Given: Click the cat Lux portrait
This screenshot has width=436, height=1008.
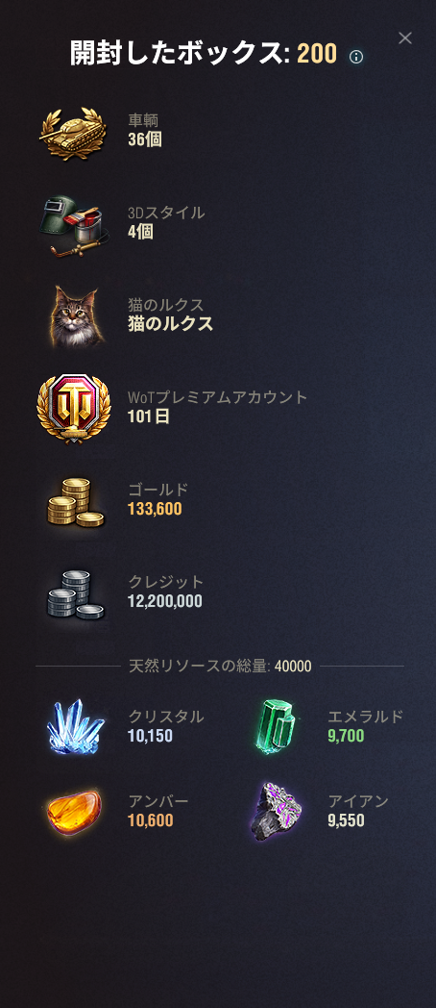Looking at the screenshot, I should coord(76,316).
